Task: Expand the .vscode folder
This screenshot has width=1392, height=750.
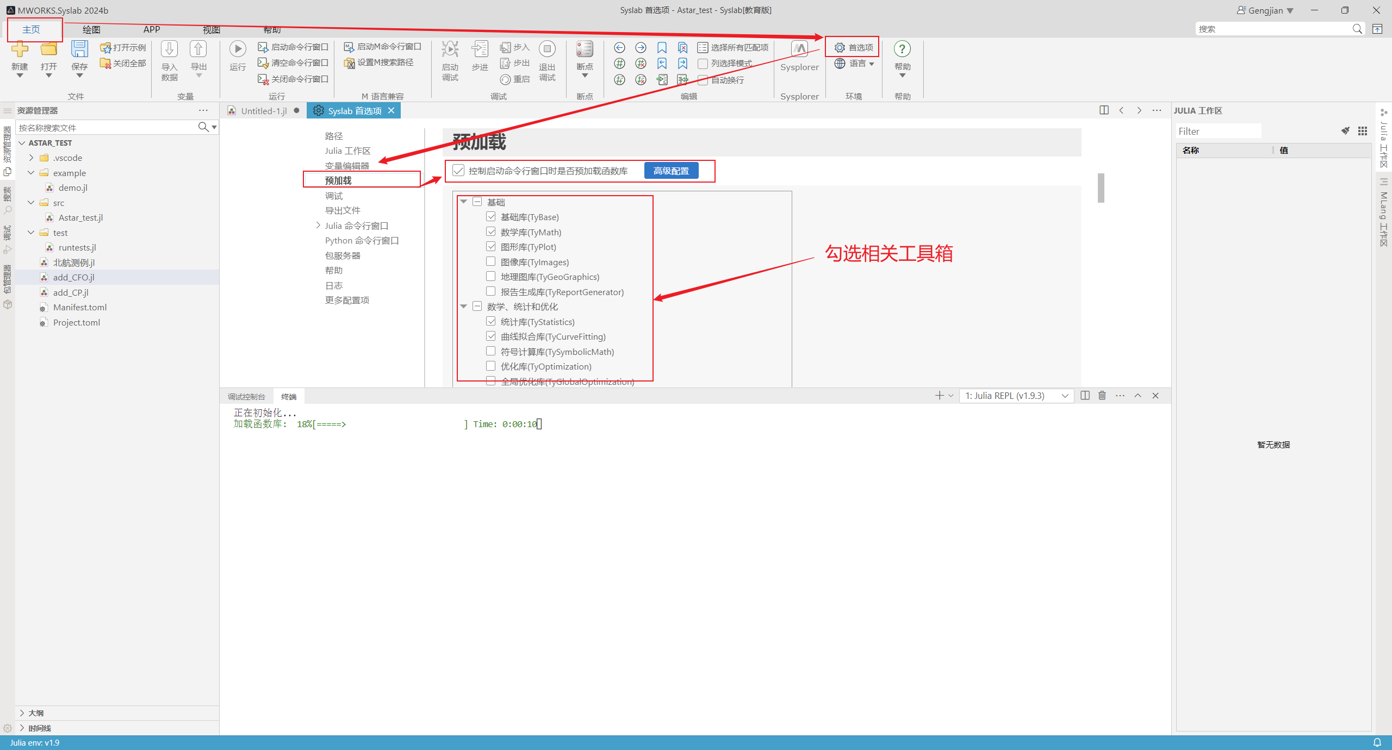Action: pyautogui.click(x=31, y=158)
